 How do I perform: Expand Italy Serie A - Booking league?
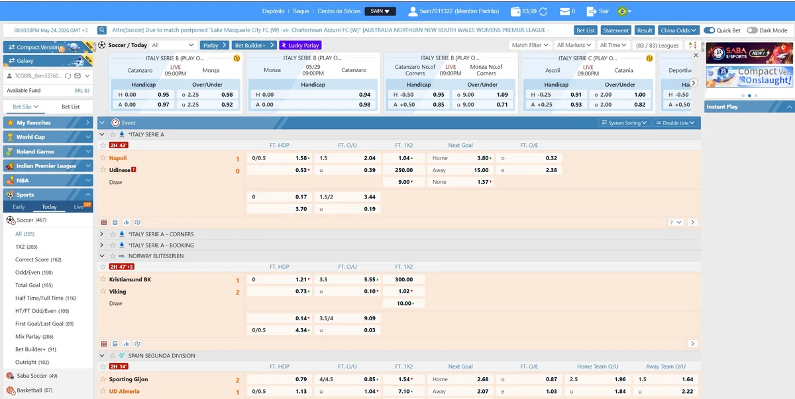click(x=102, y=245)
